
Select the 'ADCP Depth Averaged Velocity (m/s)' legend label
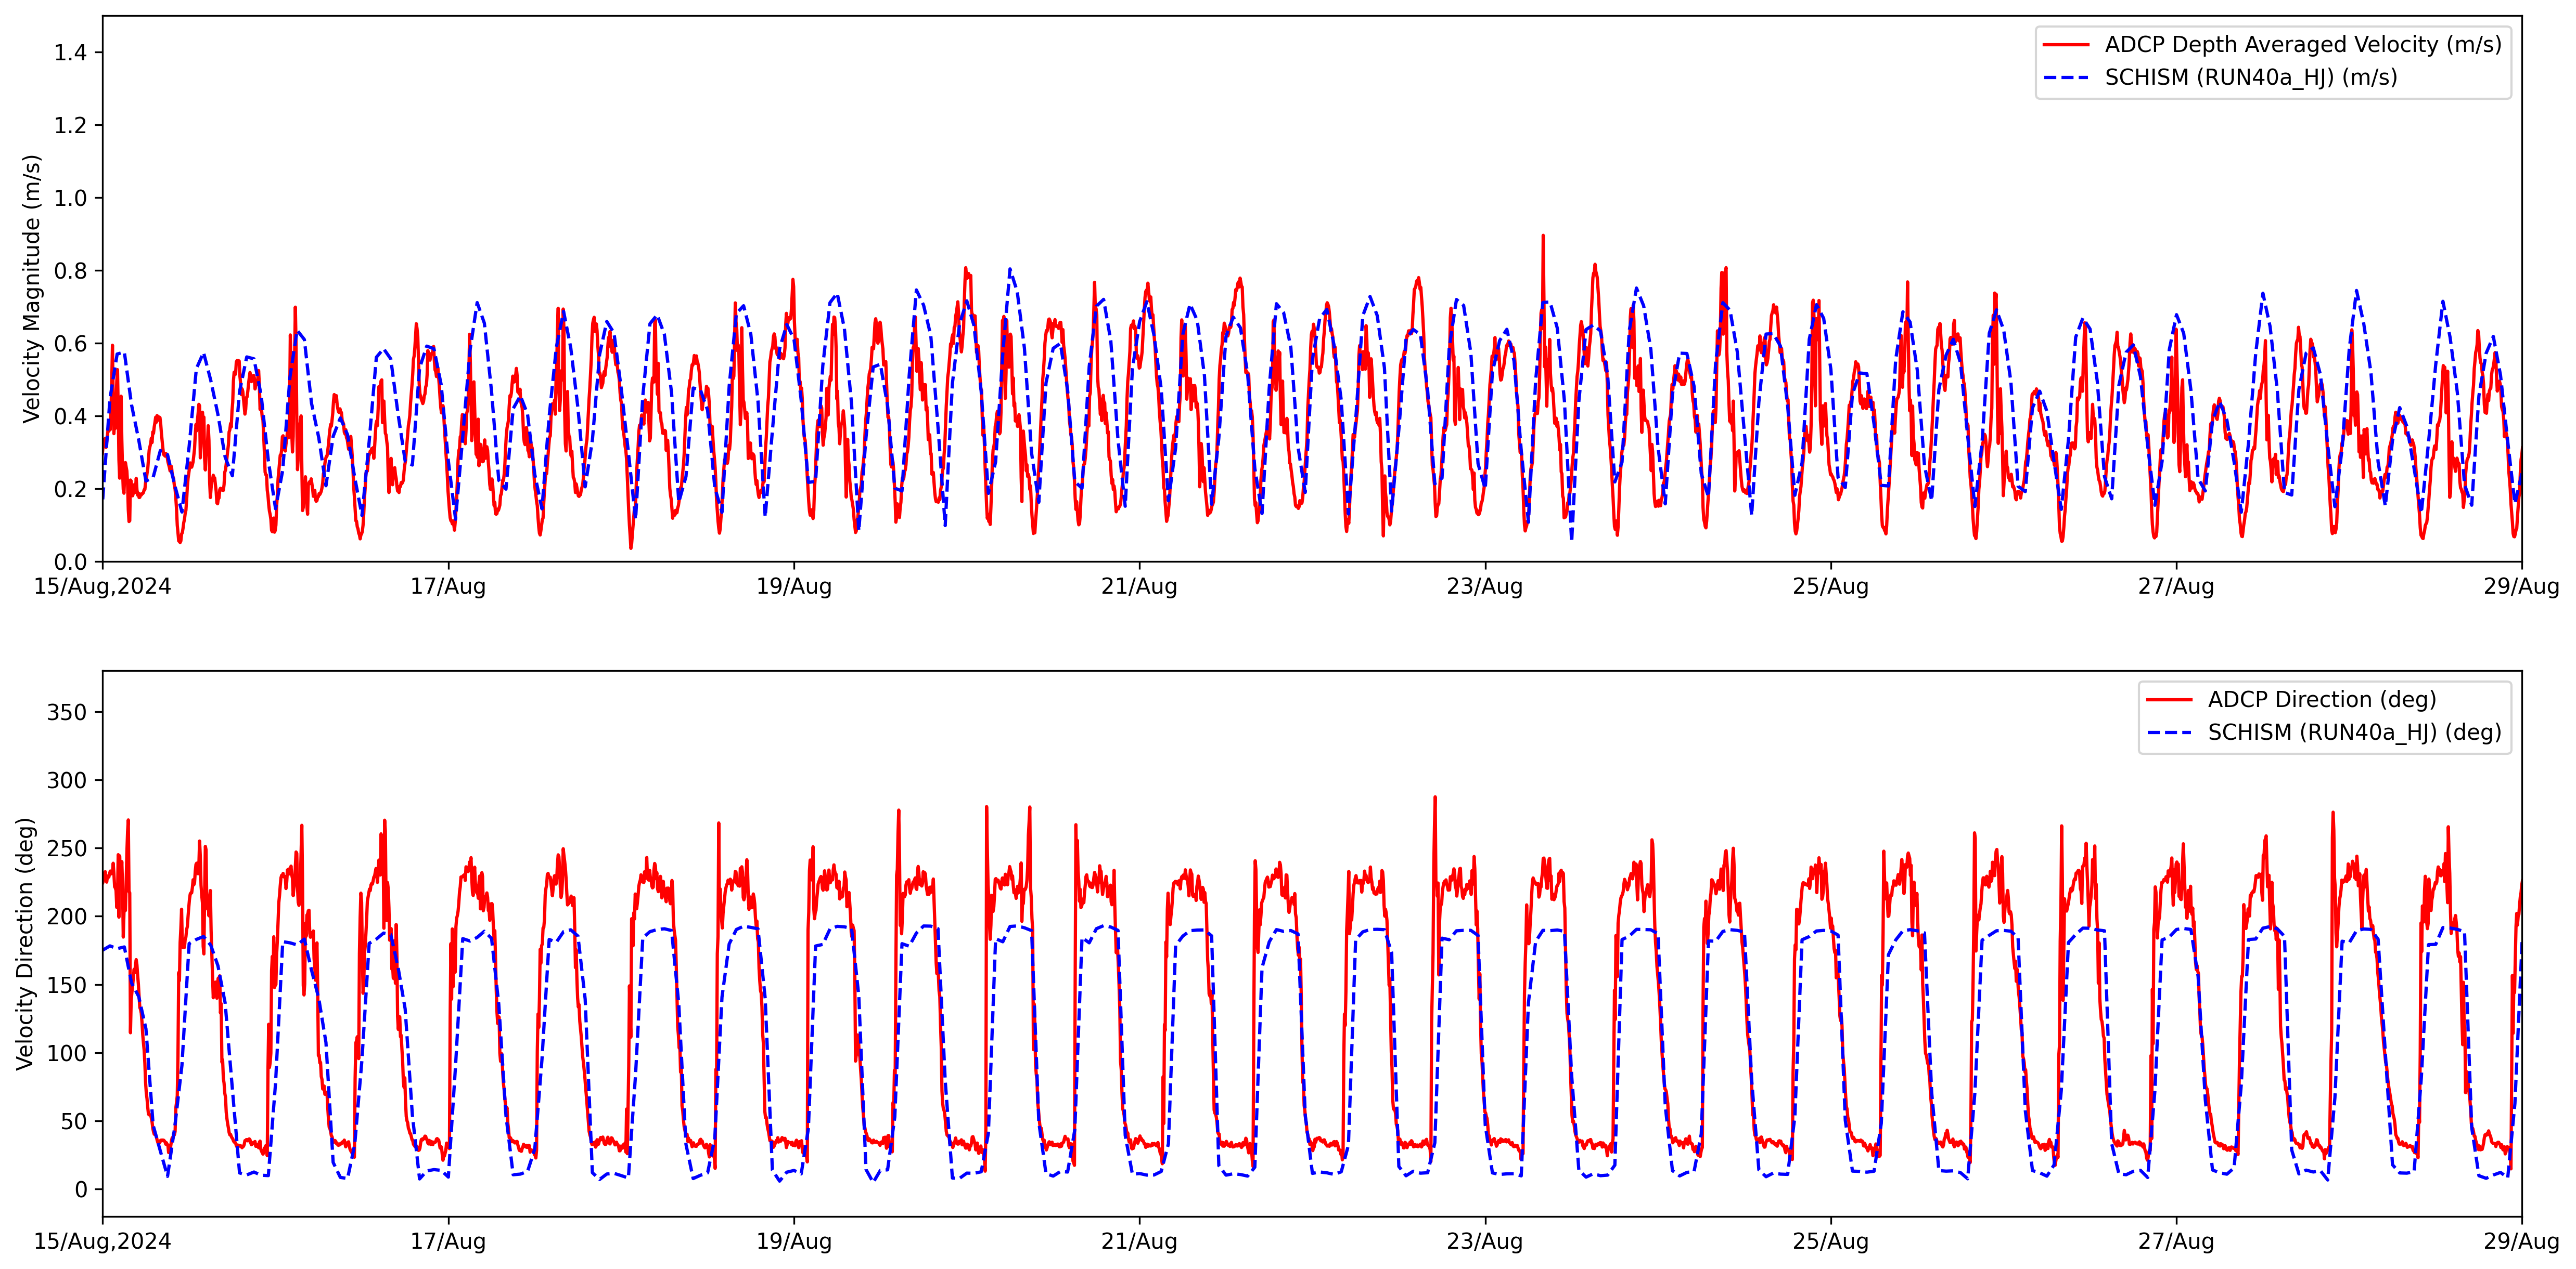[2303, 45]
